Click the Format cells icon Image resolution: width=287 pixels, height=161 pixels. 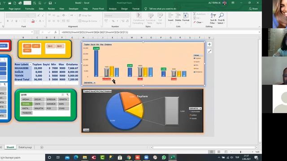click(x=186, y=17)
